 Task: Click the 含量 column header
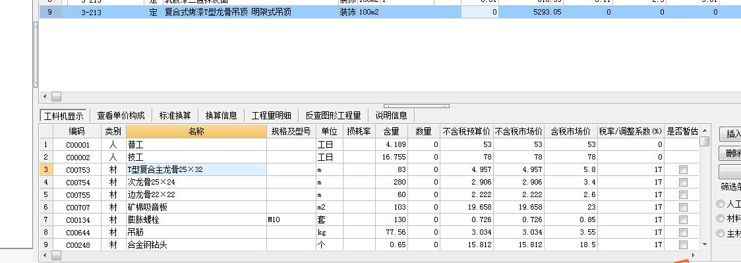pyautogui.click(x=392, y=131)
